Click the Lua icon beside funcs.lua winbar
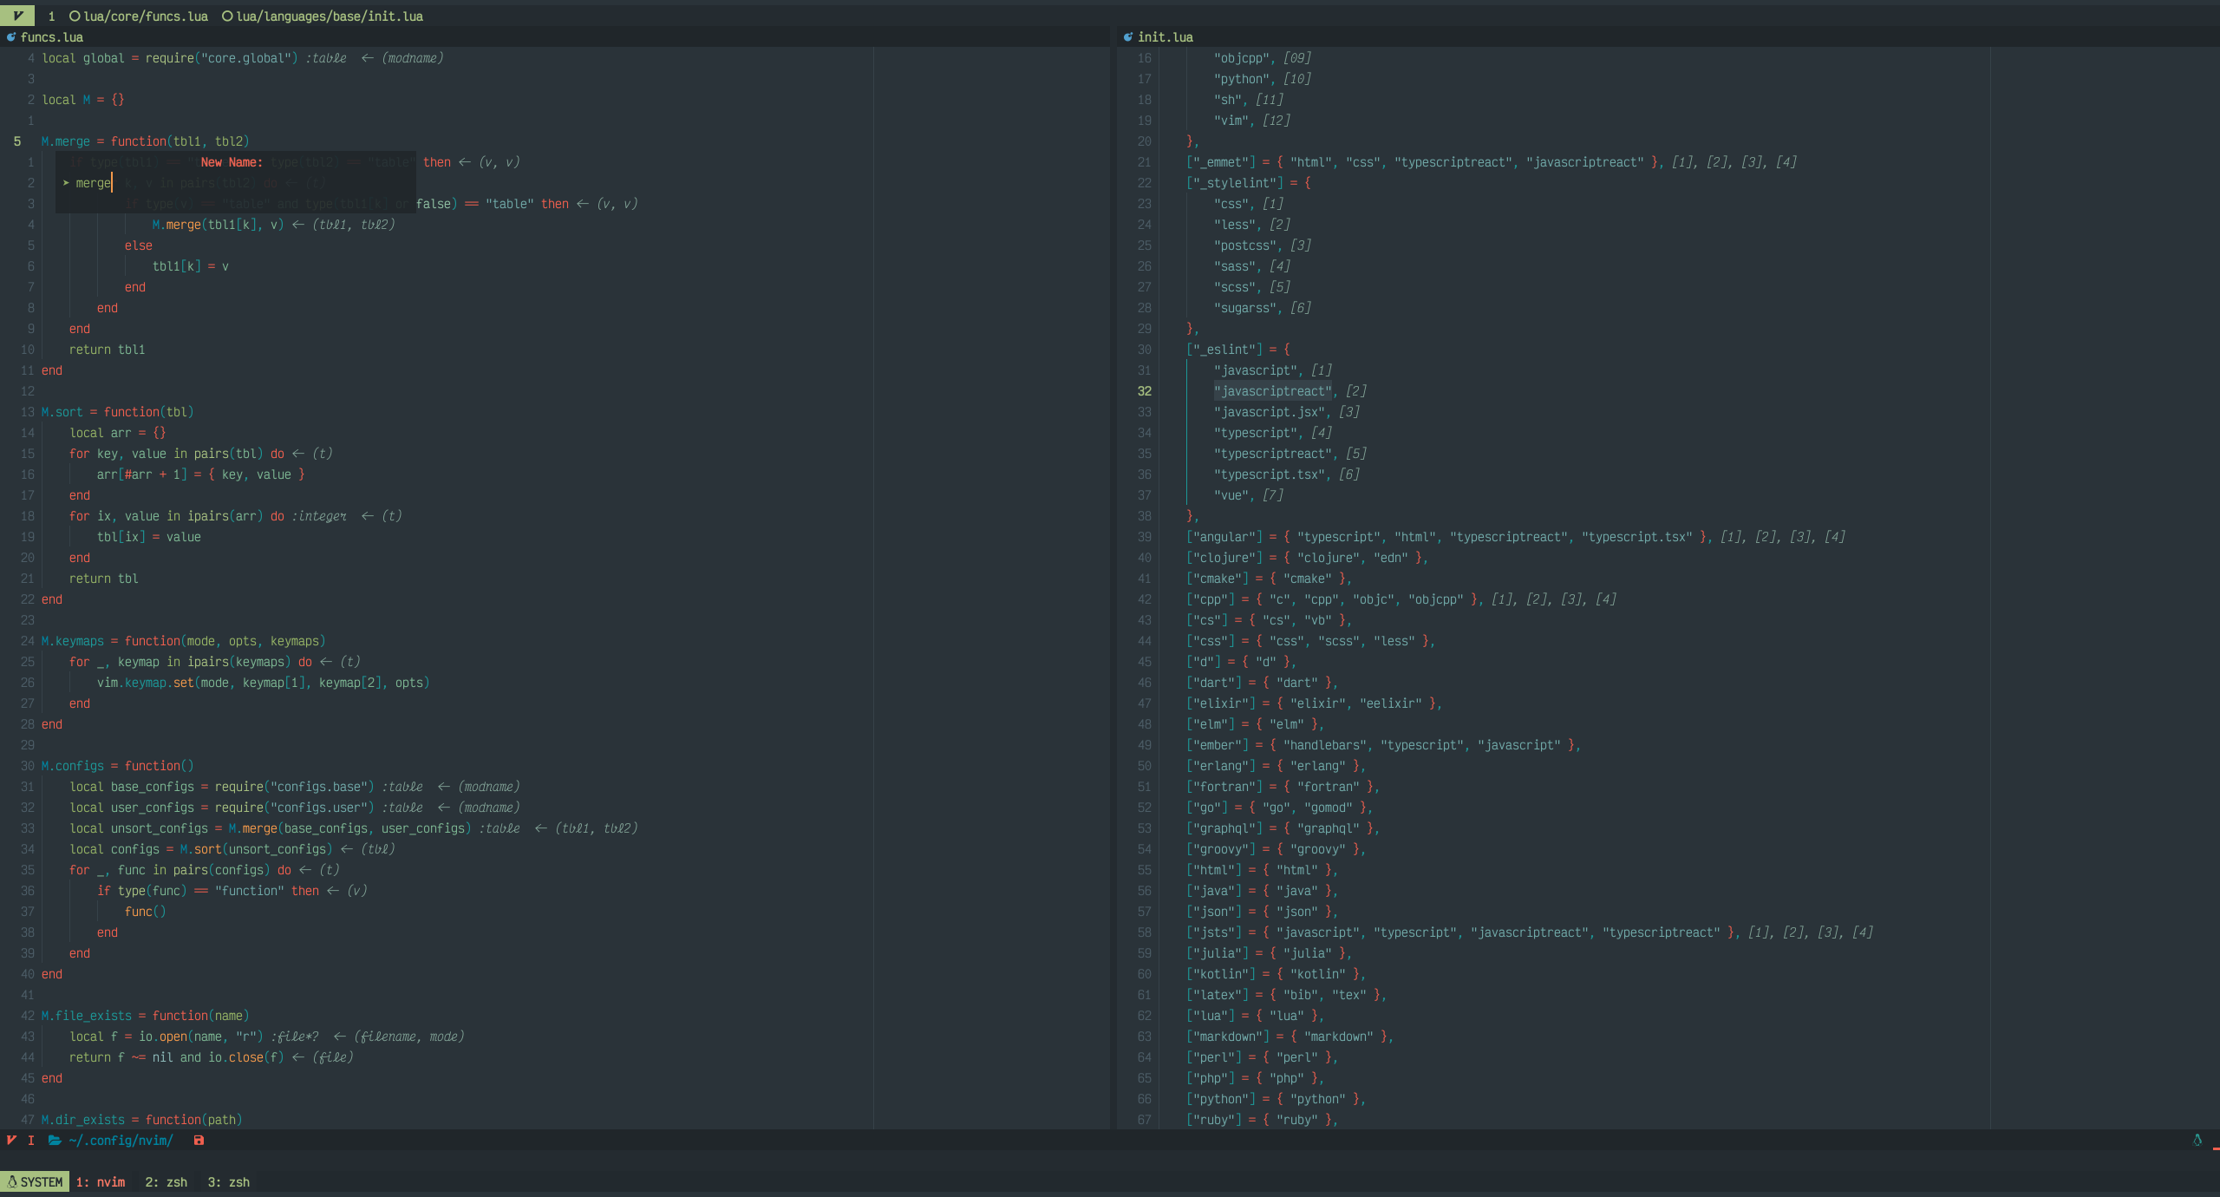2220x1197 pixels. pos(11,37)
